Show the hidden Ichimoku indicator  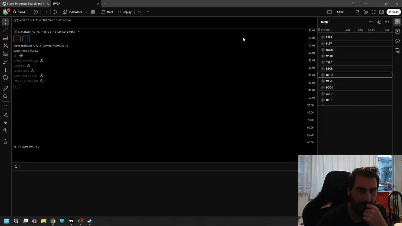(x=41, y=61)
